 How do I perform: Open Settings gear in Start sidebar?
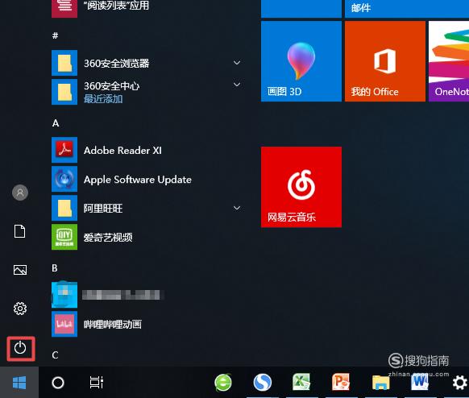(20, 309)
